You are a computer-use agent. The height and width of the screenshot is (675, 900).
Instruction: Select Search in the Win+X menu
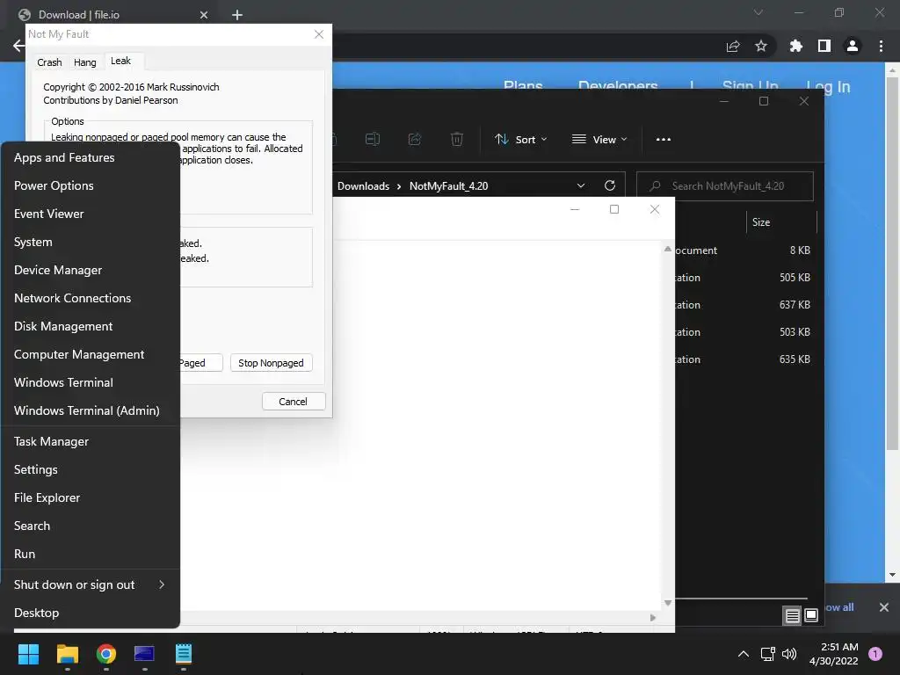[91, 526]
